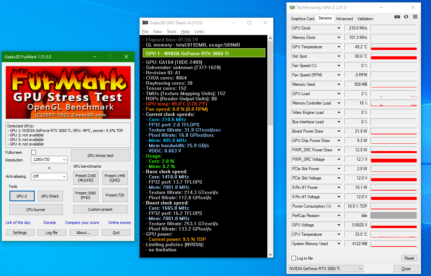Viewport: 431px width, 276px height.
Task: Open the Link of the day
Action: (18, 223)
